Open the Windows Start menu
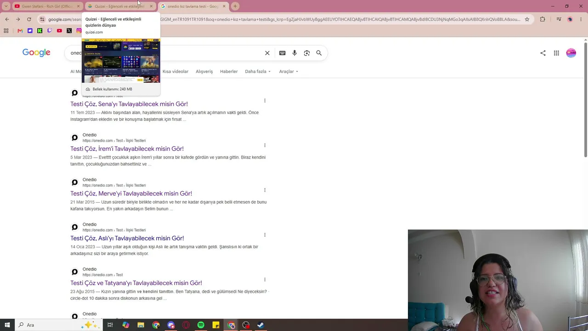588x331 pixels. (x=7, y=325)
